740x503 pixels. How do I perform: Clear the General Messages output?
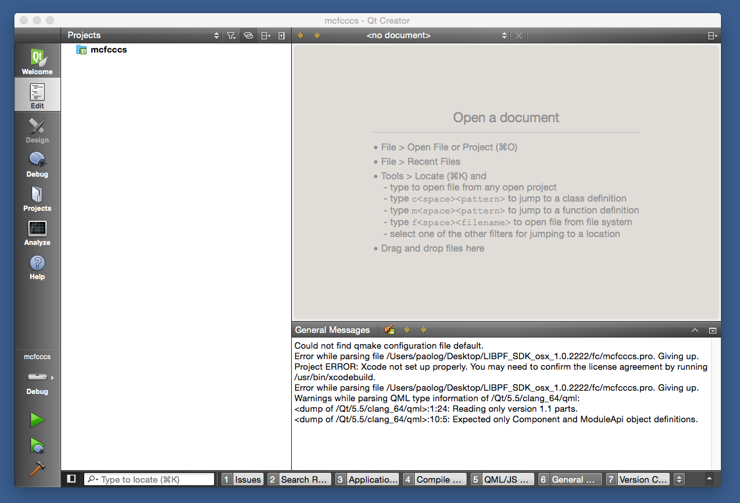389,330
